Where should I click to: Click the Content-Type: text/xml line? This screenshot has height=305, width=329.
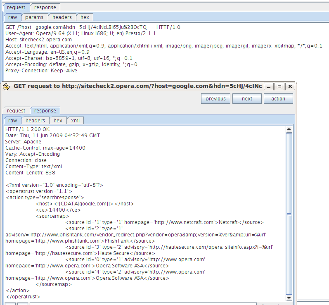[x=33, y=167]
